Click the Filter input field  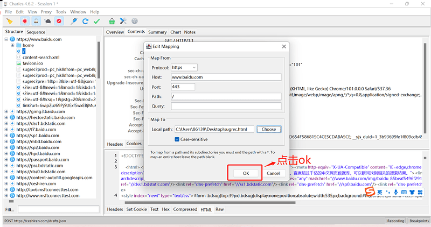point(59,209)
